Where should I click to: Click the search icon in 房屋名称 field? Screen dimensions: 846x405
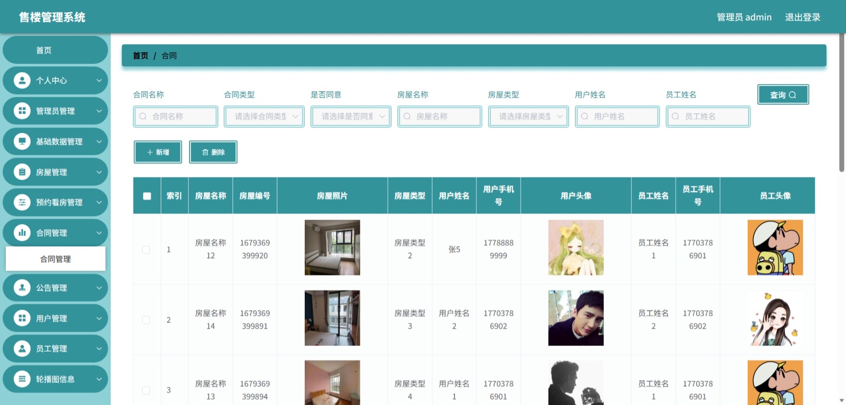[x=407, y=116]
